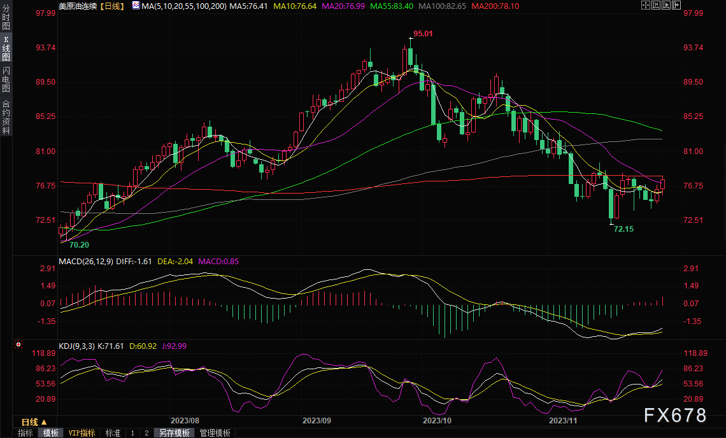Select the 指标 bottom tab
This screenshot has width=726, height=438.
click(25, 433)
